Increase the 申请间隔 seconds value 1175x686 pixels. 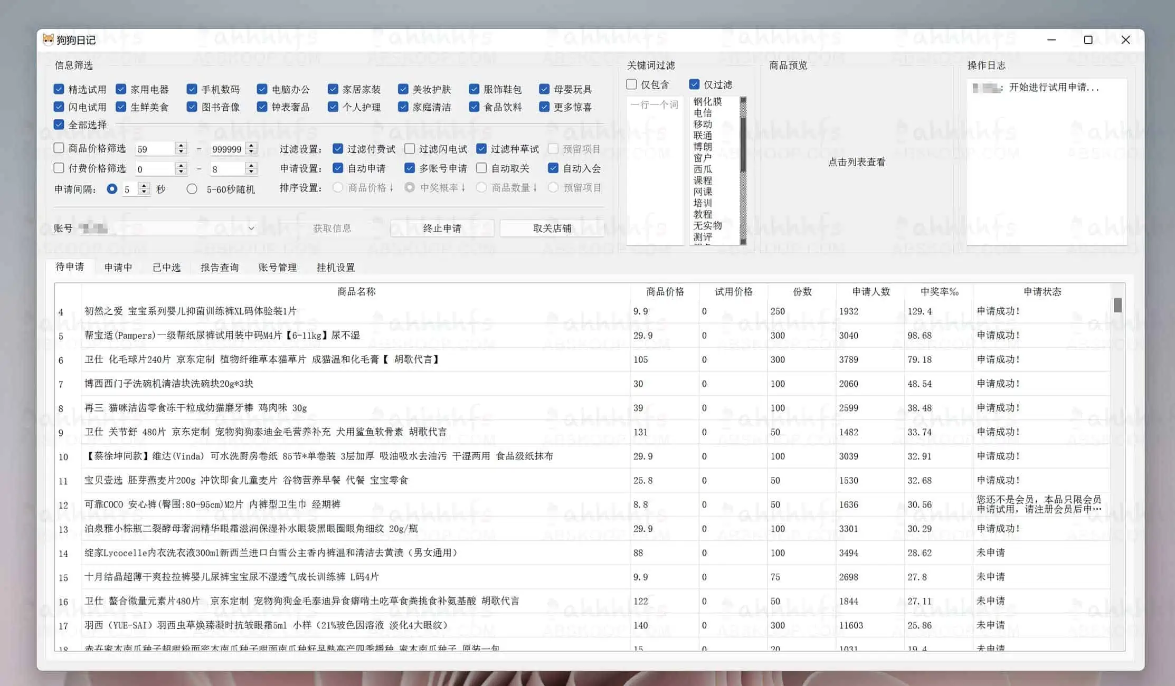pos(143,185)
